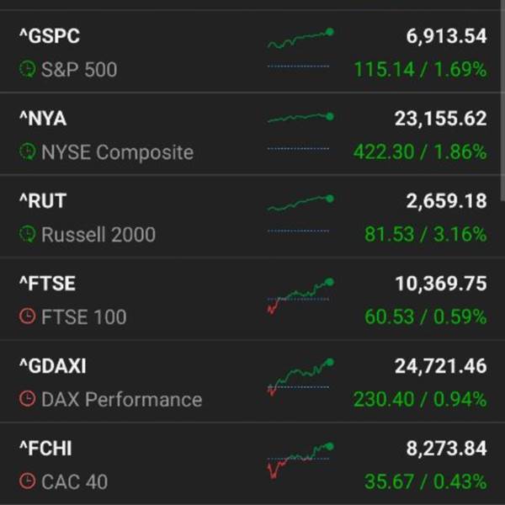This screenshot has height=505, width=505.
Task: Tap the DAX price 24,721.46
Action: coord(440,366)
